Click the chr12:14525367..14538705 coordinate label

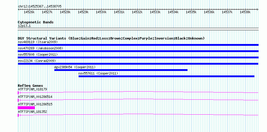(40, 6)
